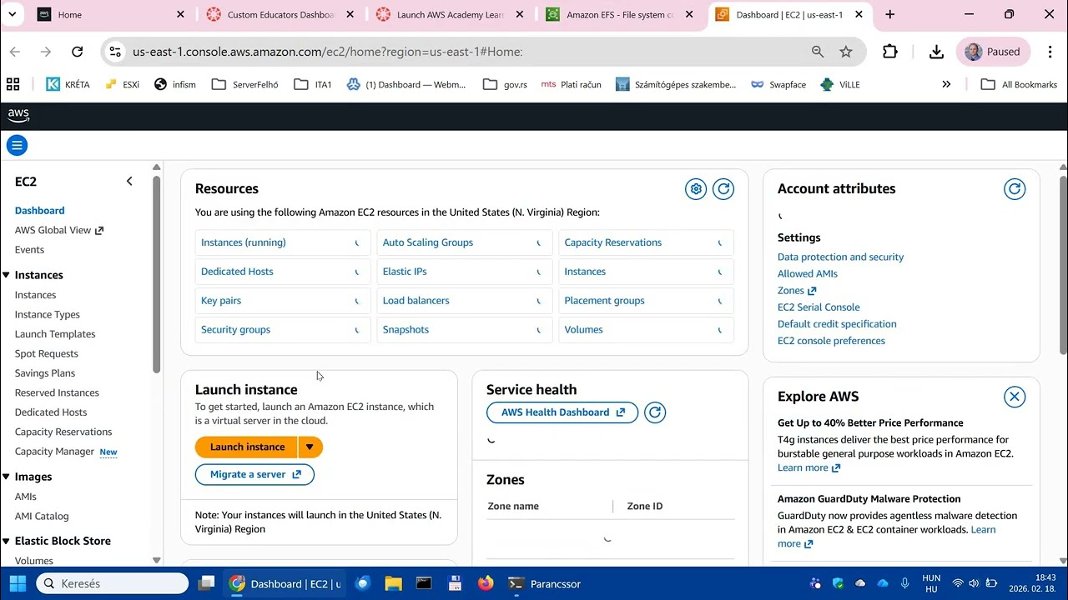Viewport: 1068px width, 600px height.
Task: Open AWS Global View in sidebar
Action: [58, 230]
